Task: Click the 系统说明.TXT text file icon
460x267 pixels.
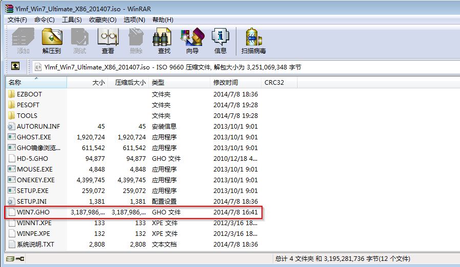Action: (12, 244)
